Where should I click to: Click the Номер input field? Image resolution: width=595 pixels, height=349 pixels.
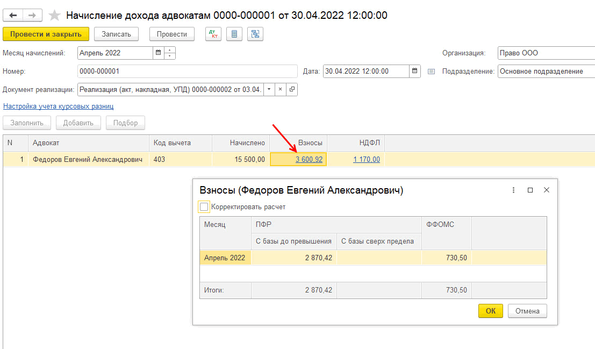coord(187,71)
